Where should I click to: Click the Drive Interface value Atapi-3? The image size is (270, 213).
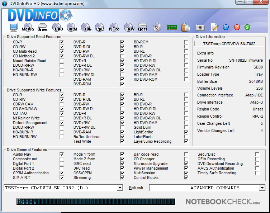(257, 102)
